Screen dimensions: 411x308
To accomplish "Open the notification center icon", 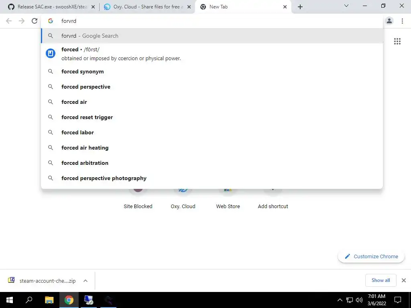I will pos(398,300).
